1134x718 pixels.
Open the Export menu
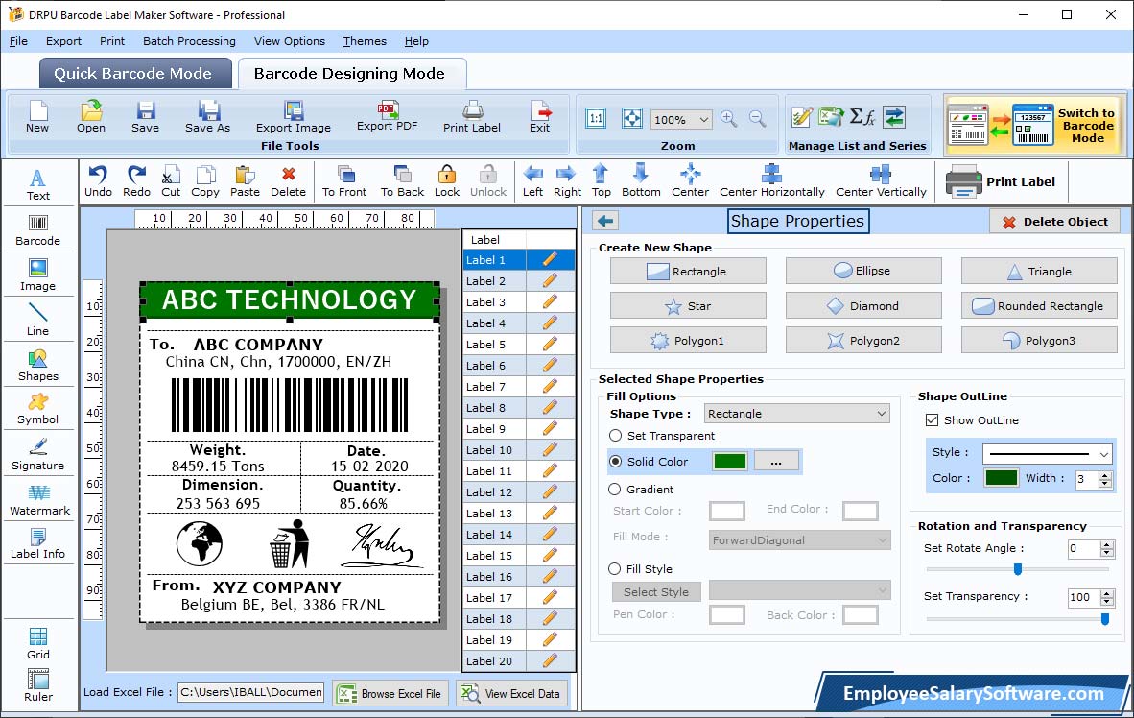[63, 41]
